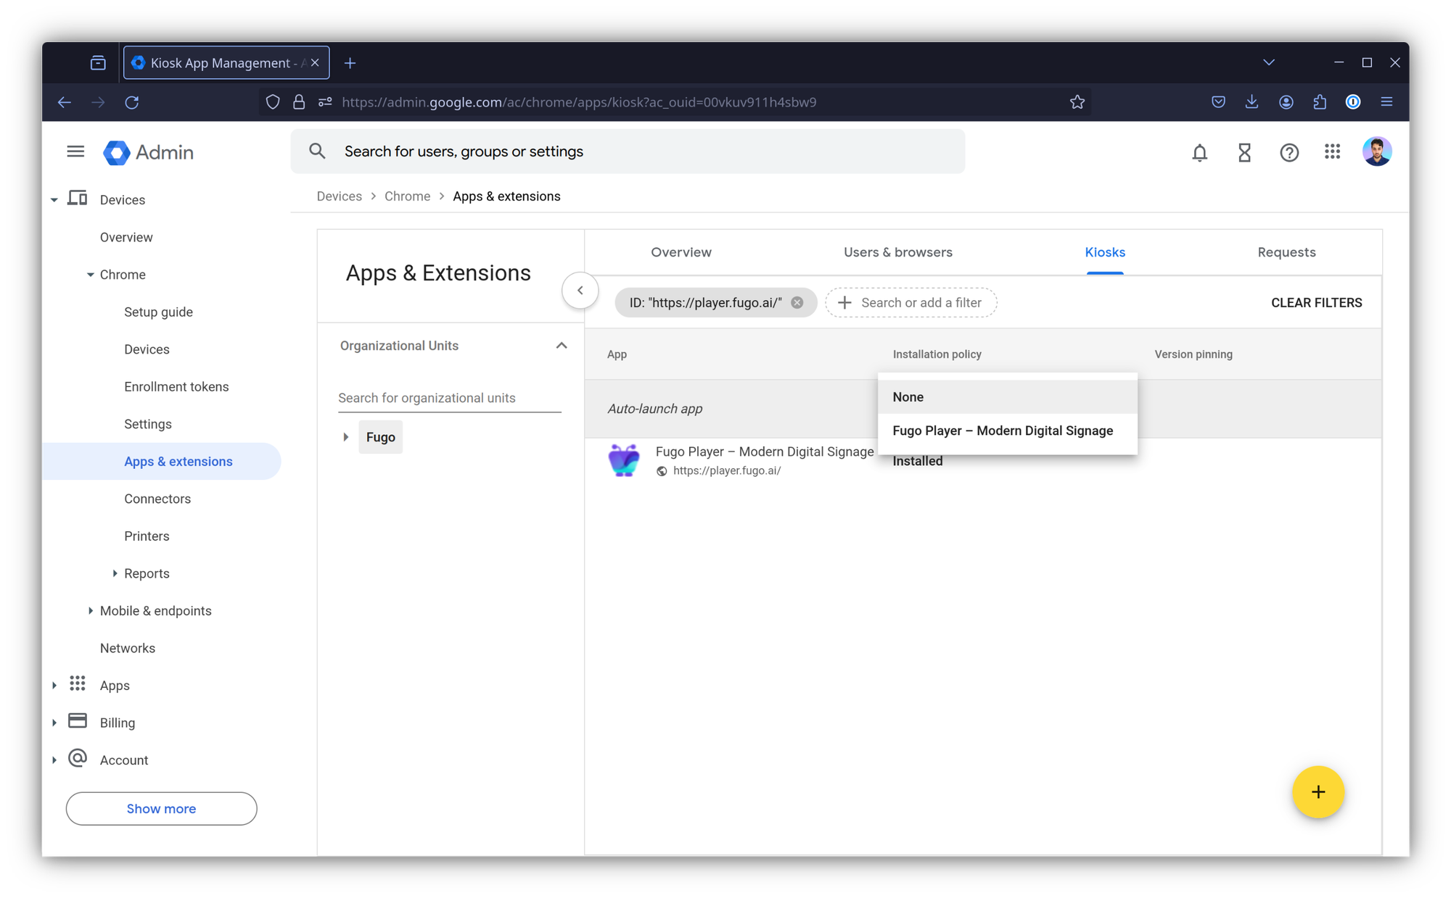Open the help question mark icon
Viewport: 1451px width, 898px height.
pos(1288,152)
